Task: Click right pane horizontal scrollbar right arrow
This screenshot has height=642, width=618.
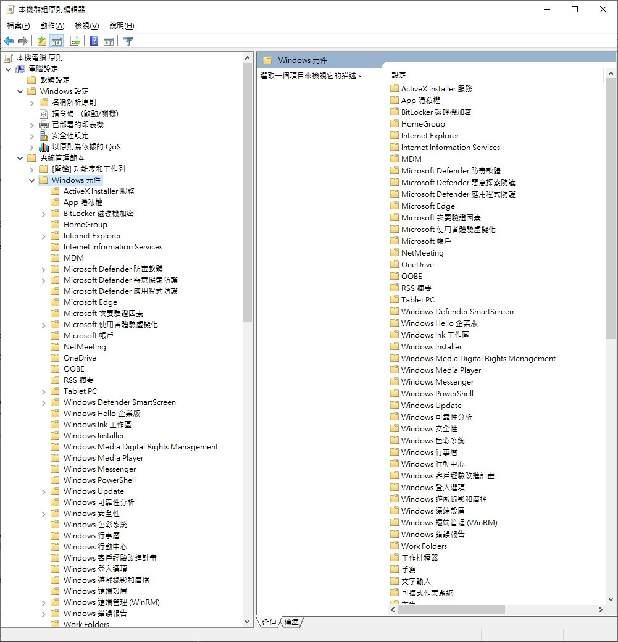Action: pyautogui.click(x=600, y=610)
